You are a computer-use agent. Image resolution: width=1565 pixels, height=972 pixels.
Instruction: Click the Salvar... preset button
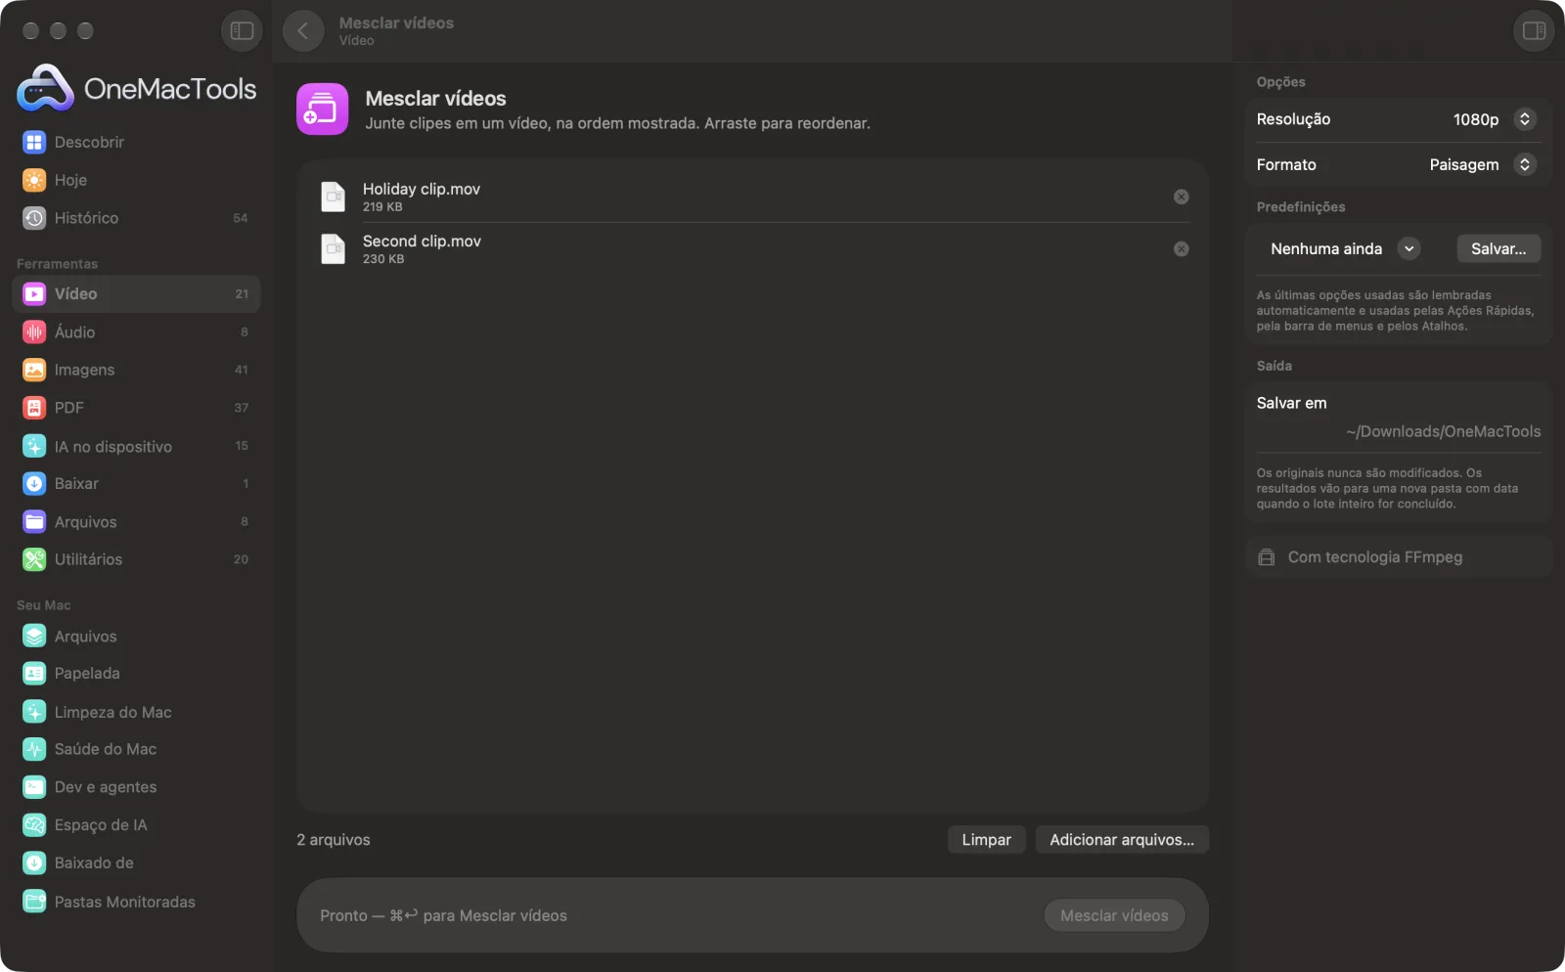tap(1498, 248)
